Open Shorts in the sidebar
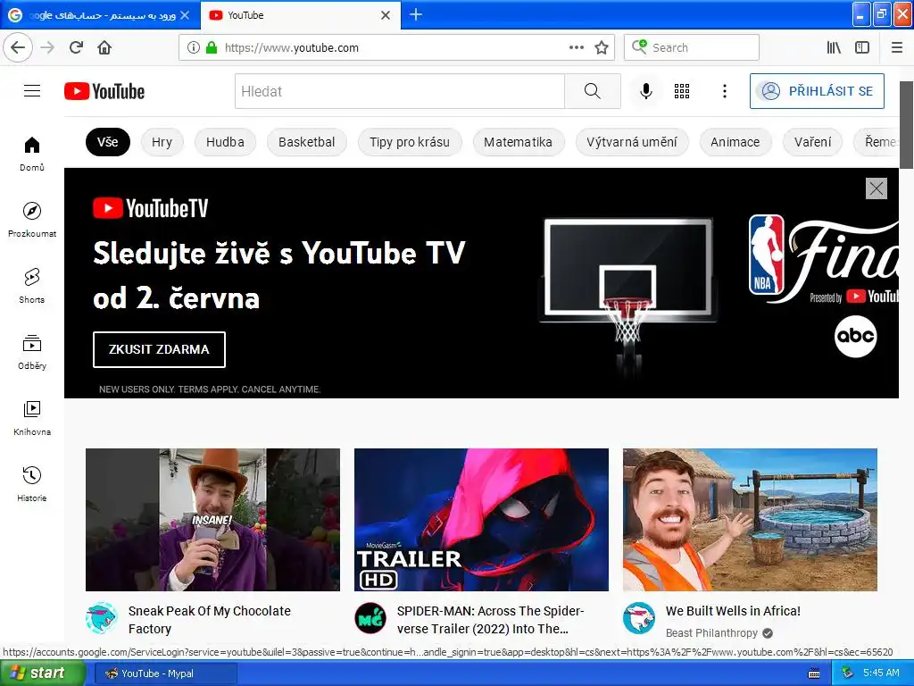 32,286
